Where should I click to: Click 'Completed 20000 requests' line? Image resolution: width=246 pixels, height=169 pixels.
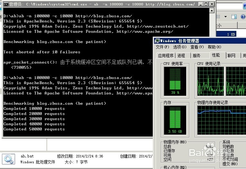click(34, 114)
